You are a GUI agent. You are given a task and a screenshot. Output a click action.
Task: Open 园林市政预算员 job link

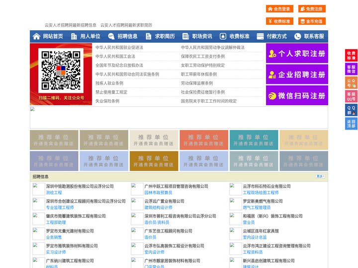point(158,193)
